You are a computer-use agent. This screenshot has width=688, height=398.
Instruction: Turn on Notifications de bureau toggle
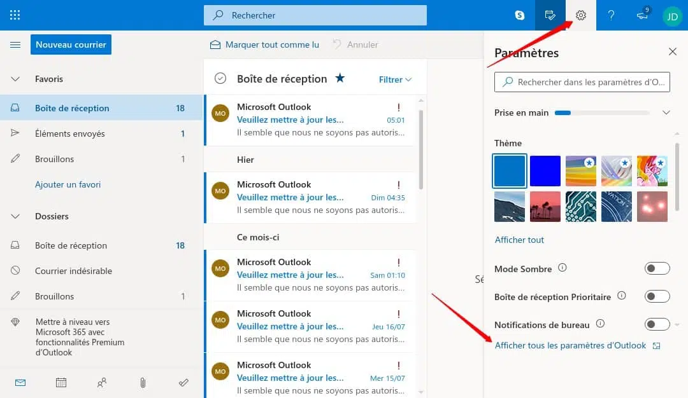point(657,325)
